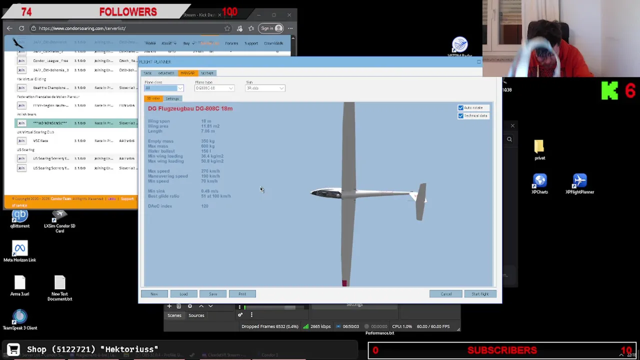
Task: Switch to OBS Sources tab
Action: point(196,315)
